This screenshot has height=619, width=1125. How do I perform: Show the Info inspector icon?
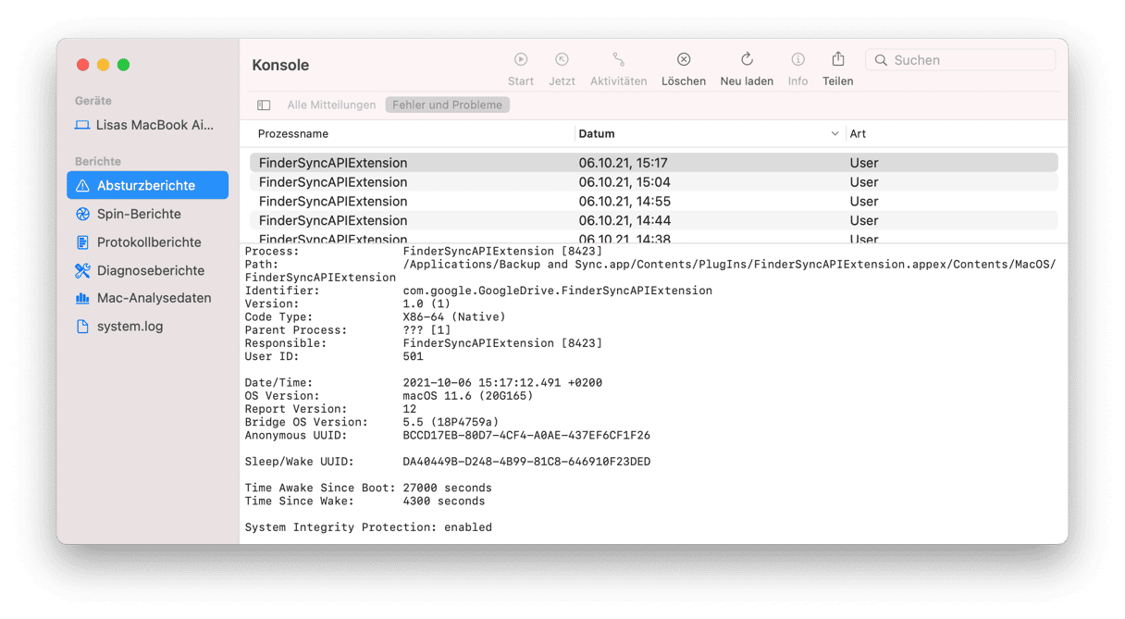coord(797,60)
